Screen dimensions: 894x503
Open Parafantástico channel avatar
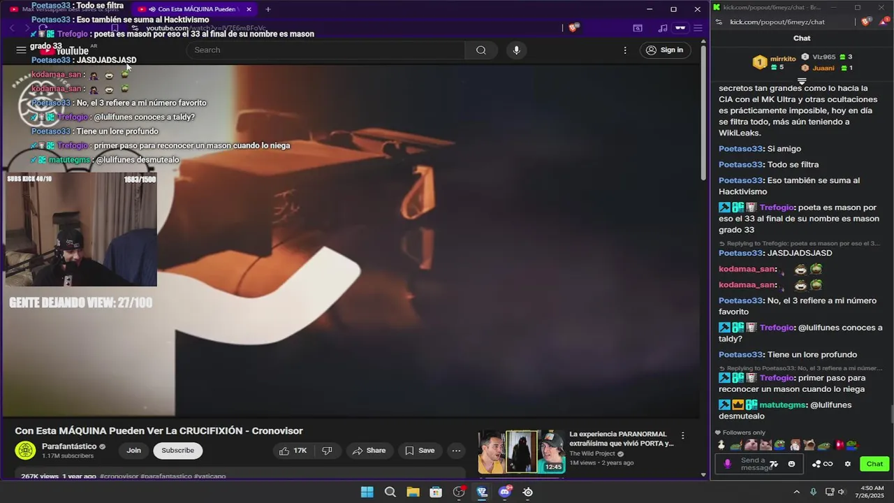coord(25,451)
